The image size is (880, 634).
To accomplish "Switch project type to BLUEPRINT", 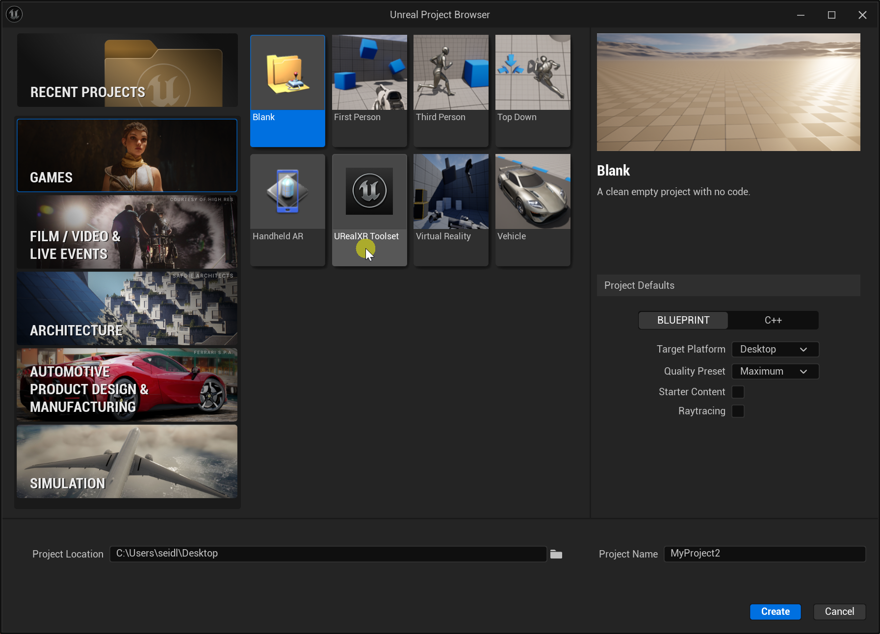I will pyautogui.click(x=683, y=320).
